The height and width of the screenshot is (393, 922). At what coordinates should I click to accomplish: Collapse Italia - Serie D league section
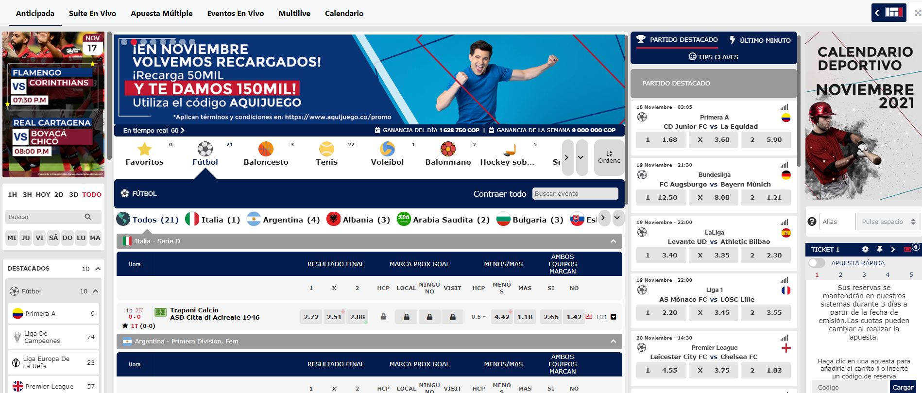coord(613,241)
